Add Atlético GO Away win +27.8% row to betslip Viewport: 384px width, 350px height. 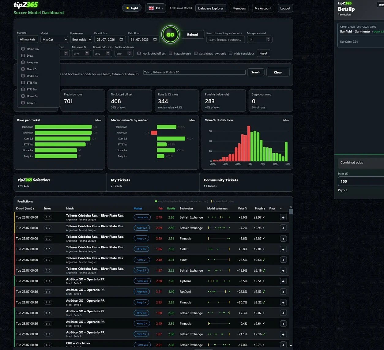pos(283,292)
